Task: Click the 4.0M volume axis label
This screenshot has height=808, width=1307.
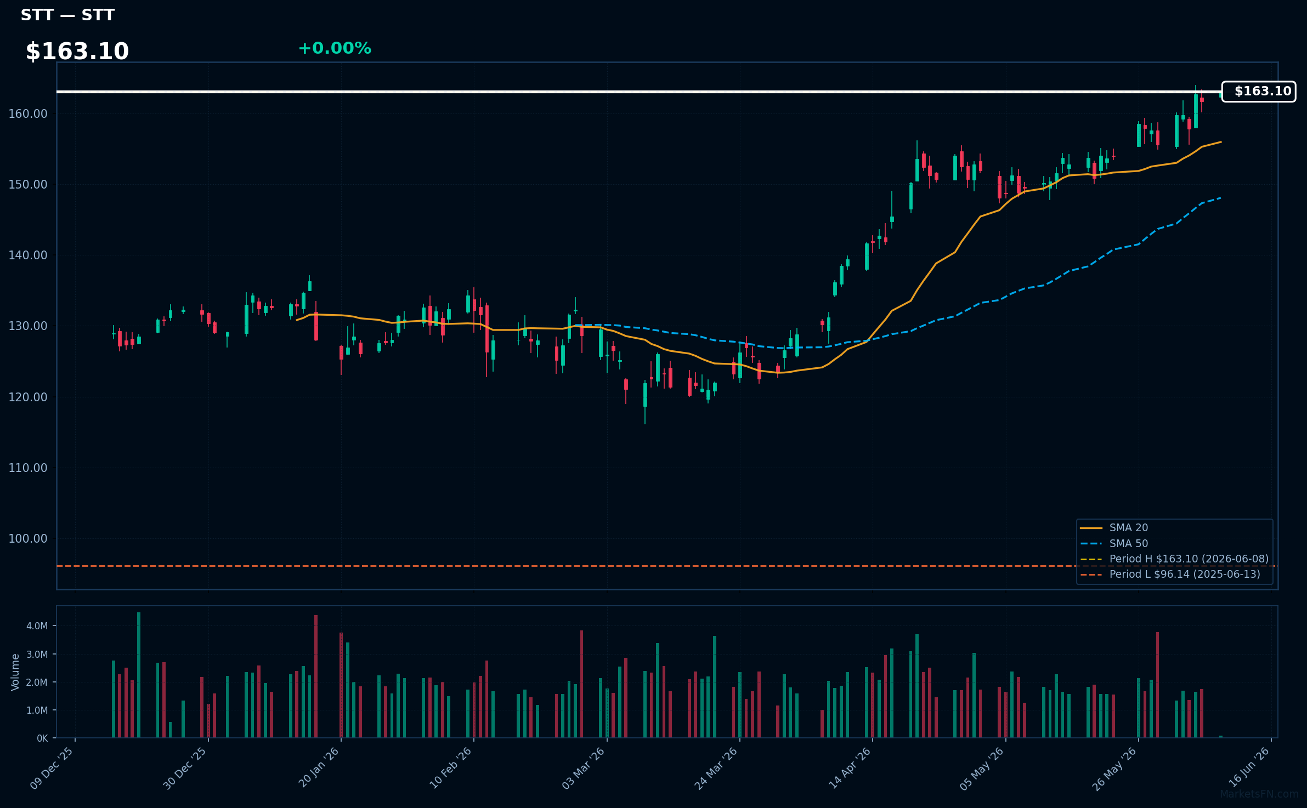Action: coord(37,626)
